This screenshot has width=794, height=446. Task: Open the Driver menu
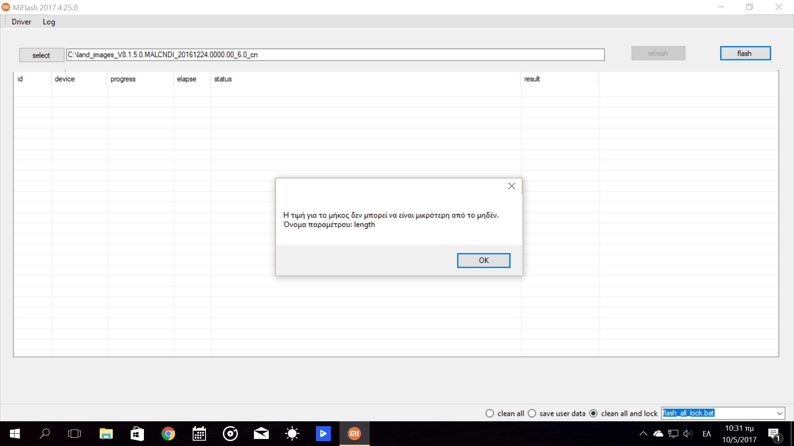pyautogui.click(x=22, y=22)
